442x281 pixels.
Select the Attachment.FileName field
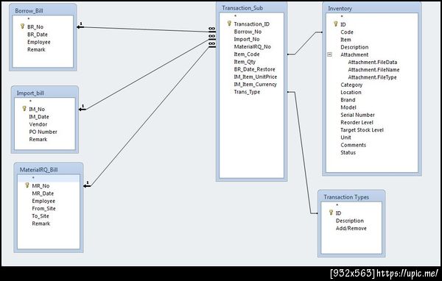[x=373, y=70]
